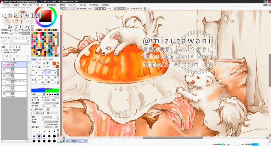Hide the 白紙 layer

[4, 94]
